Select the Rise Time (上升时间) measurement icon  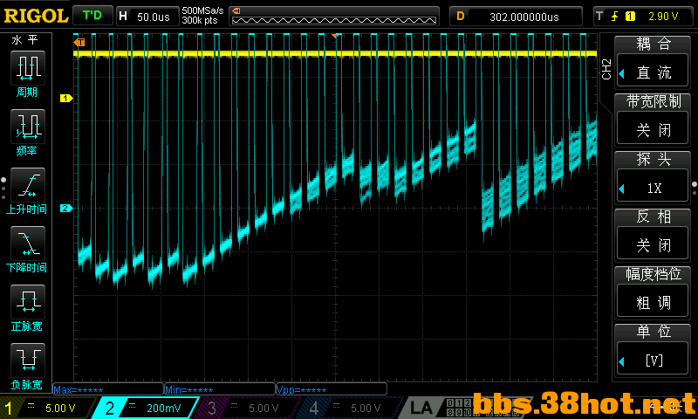pyautogui.click(x=28, y=185)
